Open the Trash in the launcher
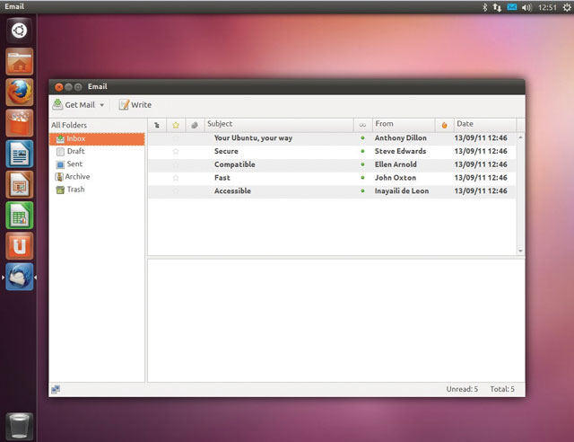Viewport: 574px width, 442px height. (x=19, y=426)
